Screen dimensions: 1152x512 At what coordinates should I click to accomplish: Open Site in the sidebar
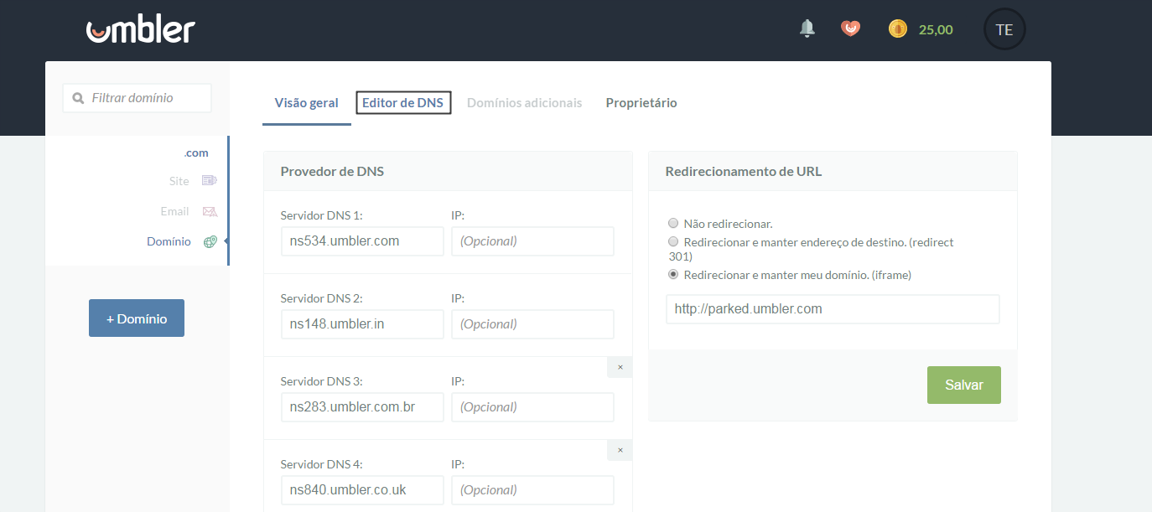click(179, 181)
